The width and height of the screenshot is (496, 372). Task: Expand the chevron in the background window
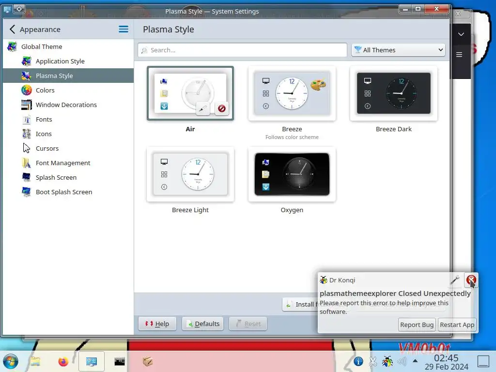(x=461, y=34)
